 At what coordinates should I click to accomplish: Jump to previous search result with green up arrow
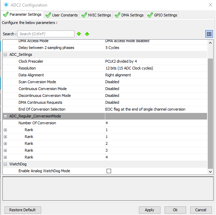[x=87, y=34]
